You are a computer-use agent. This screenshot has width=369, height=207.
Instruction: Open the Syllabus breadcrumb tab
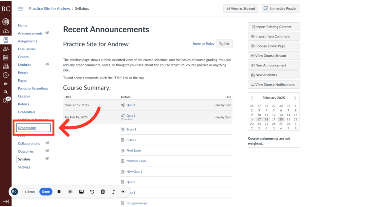[82, 9]
